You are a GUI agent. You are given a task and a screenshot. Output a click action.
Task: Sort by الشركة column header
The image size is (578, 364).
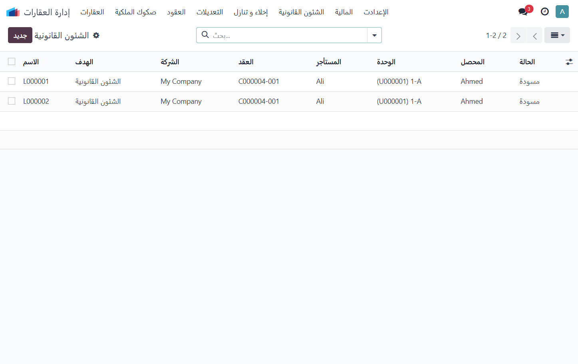click(x=170, y=62)
